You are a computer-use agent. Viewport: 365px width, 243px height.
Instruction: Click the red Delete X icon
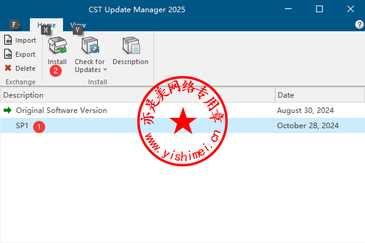[x=8, y=68]
